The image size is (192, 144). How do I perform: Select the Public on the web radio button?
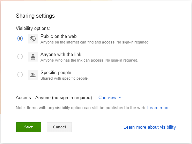pyautogui.click(x=20, y=39)
